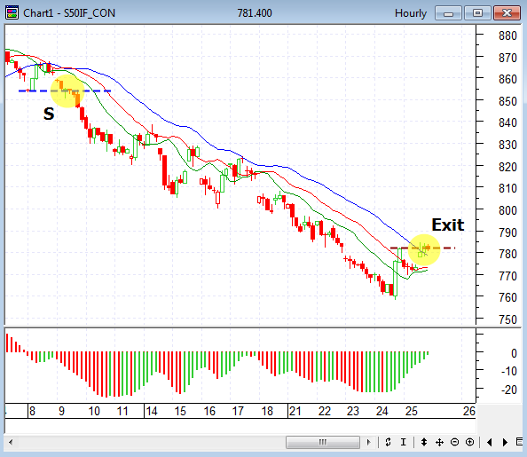Click the S sell signal marker
This screenshot has width=527, height=457.
(49, 114)
